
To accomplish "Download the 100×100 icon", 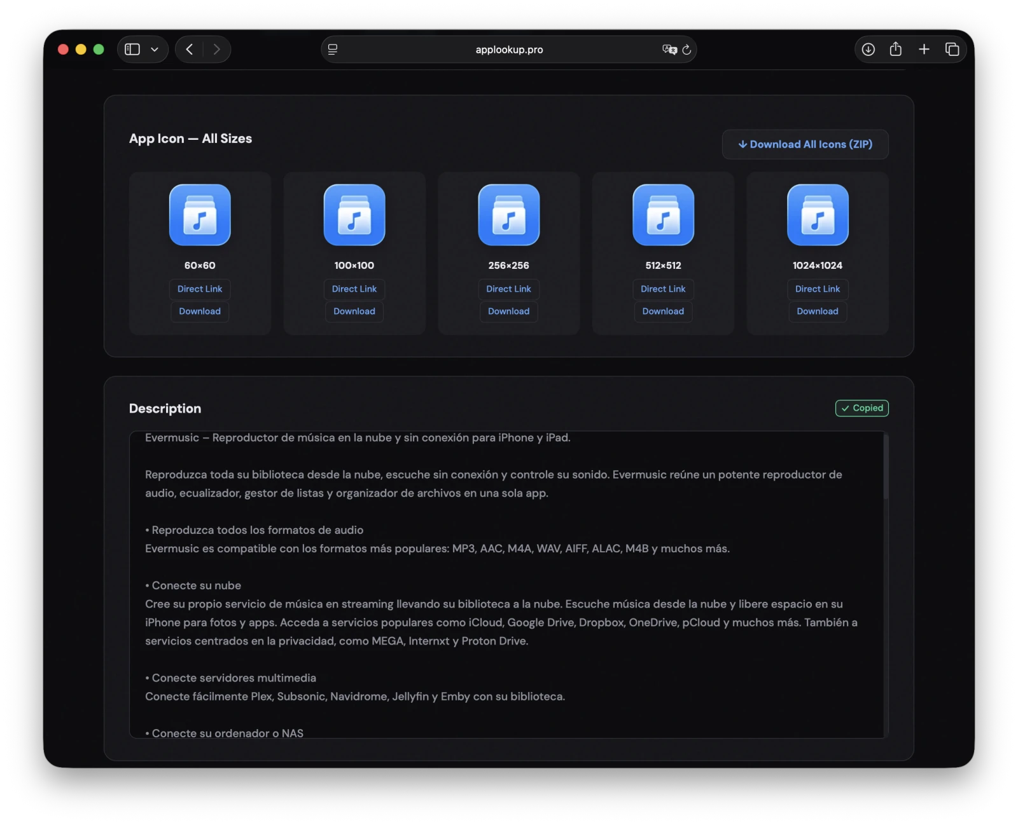I will (354, 311).
